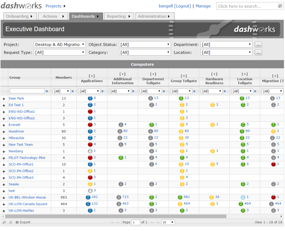285x231 pixels.
Task: Expand the Deer Park group row
Action: click(4, 99)
